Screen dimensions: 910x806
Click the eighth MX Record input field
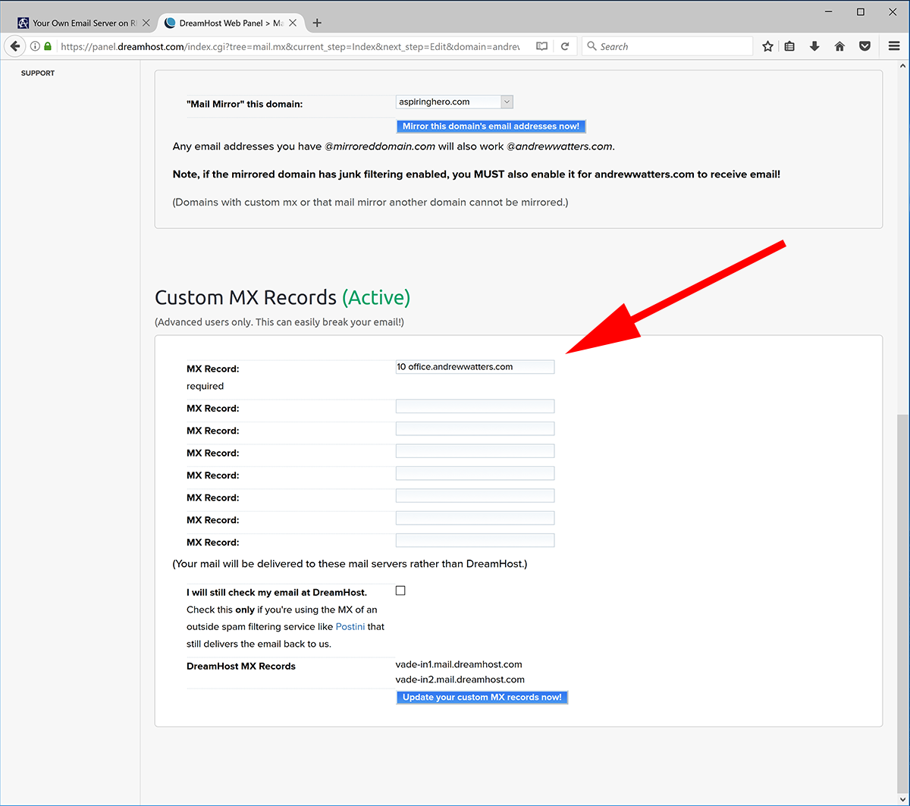(475, 541)
